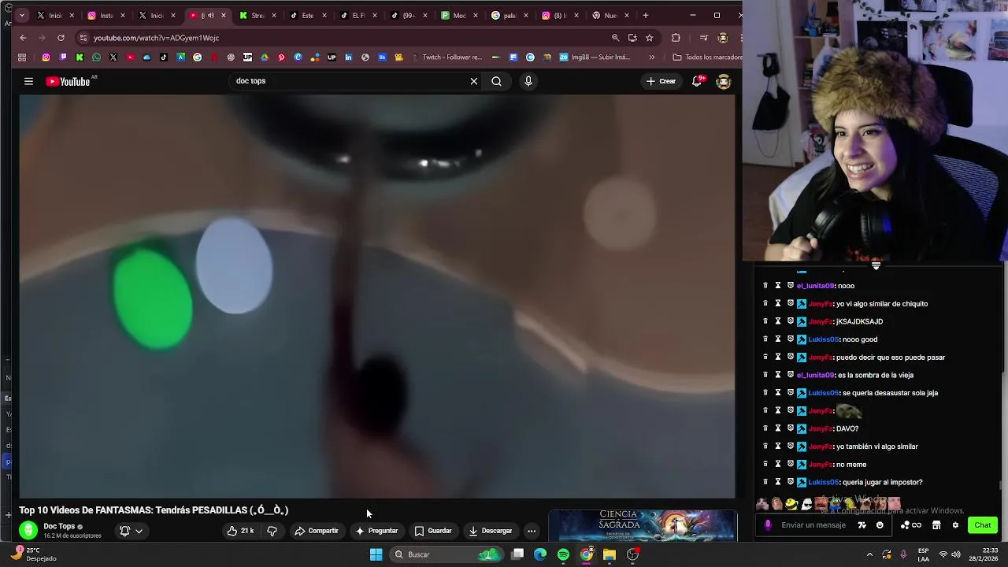Like the video (21 k)
Screen dimensions: 1008x567
coord(241,531)
